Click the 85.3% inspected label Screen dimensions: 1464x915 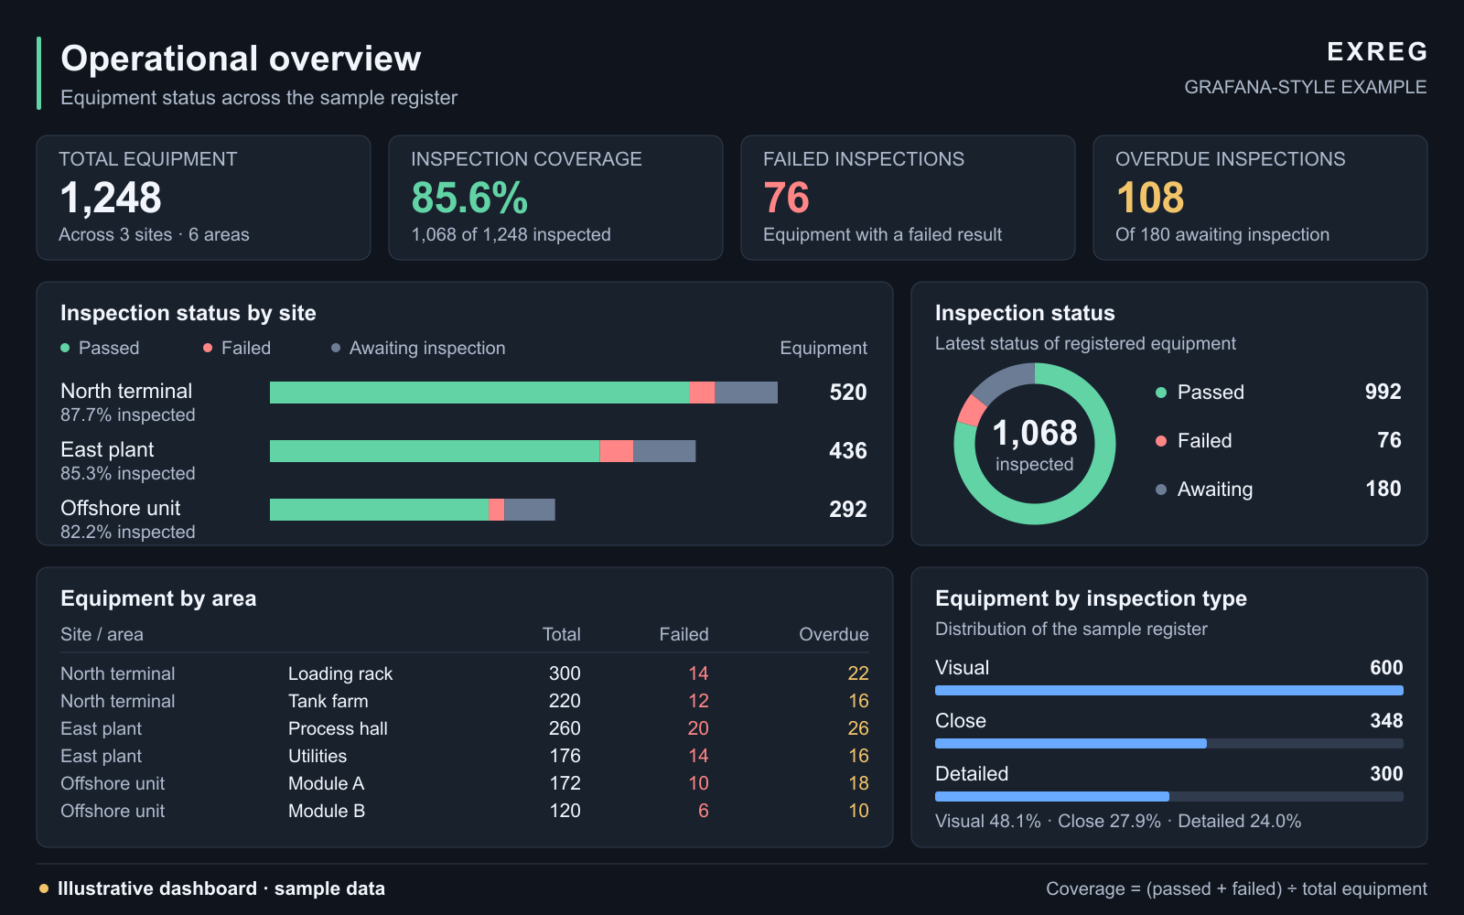pyautogui.click(x=128, y=473)
